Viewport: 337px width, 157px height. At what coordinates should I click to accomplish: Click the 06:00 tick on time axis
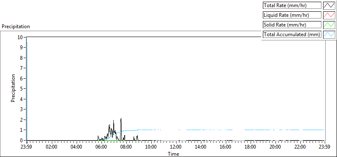101,147
